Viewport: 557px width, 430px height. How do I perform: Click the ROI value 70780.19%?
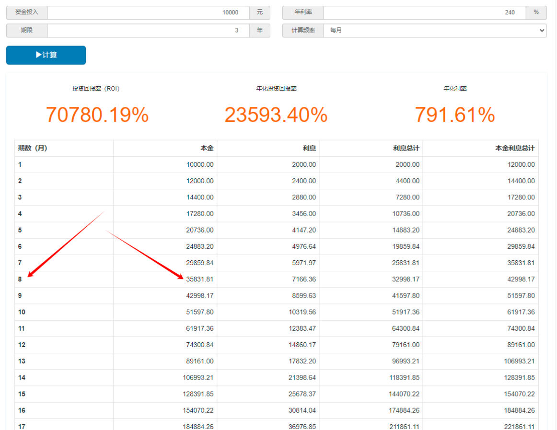point(97,115)
